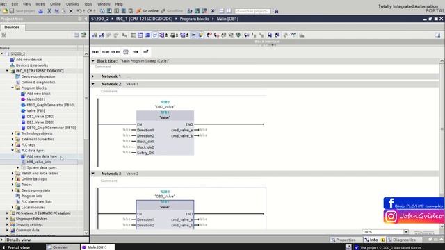The width and height of the screenshot is (445, 250).
Task: Click the Save project disk icon
Action: (x=12, y=11)
